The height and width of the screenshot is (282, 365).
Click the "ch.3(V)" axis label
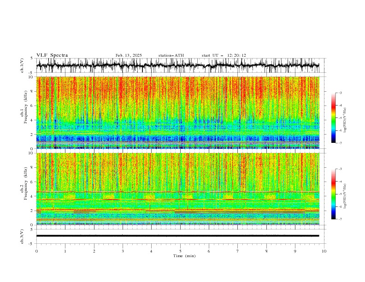point(22,236)
